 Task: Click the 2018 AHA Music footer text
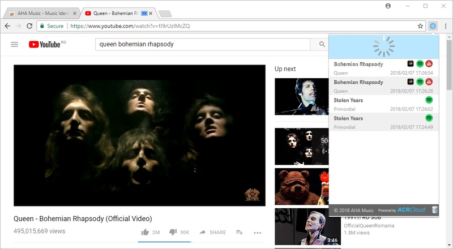pos(353,211)
